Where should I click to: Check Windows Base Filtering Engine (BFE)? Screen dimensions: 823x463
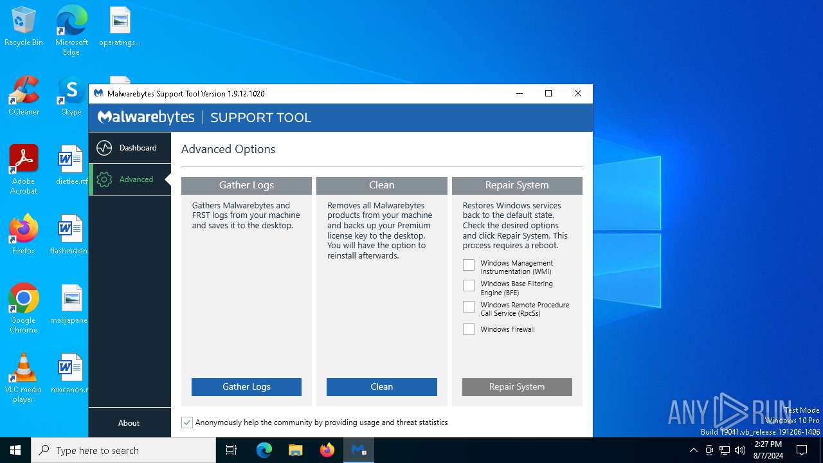[x=469, y=286]
